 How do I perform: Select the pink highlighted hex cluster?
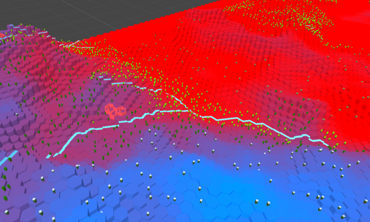[115, 110]
